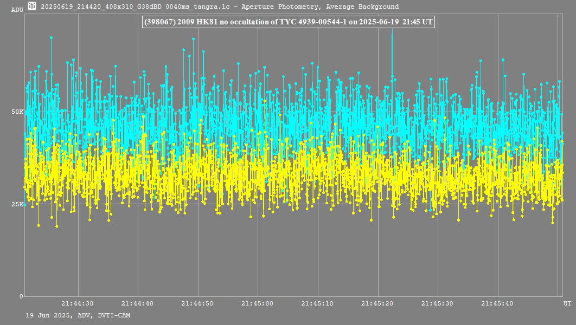Click the ADU axis label
Image resolution: width=576 pixels, height=325 pixels.
17,10
